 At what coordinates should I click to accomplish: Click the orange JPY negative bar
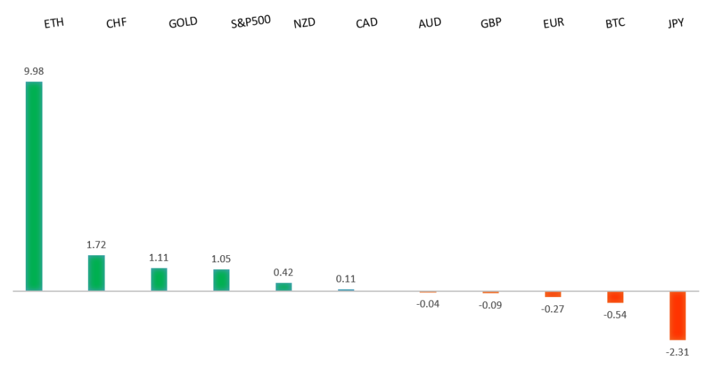click(x=678, y=315)
